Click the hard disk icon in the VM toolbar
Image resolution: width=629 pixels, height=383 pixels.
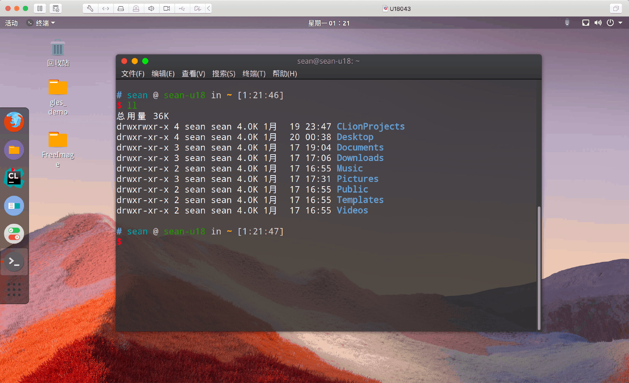pos(121,9)
